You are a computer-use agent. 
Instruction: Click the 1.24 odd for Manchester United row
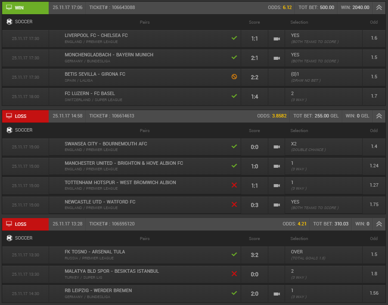[374, 166]
